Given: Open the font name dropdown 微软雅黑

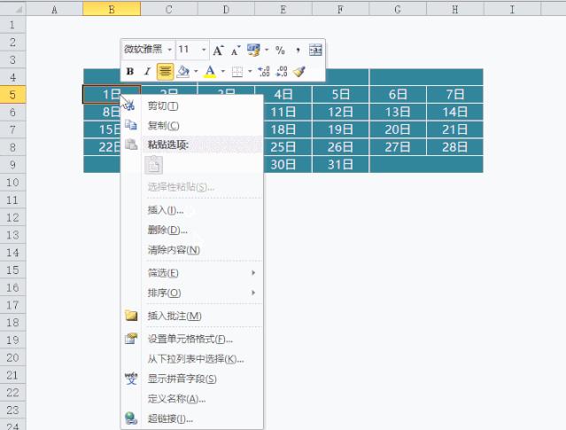Looking at the screenshot, I should tap(169, 50).
